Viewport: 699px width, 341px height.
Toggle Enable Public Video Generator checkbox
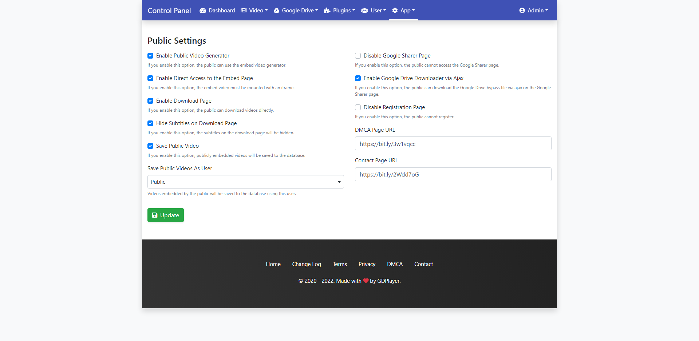click(150, 56)
